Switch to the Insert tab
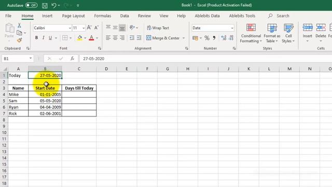Viewport: 332px width, 187px height. pyautogui.click(x=47, y=16)
